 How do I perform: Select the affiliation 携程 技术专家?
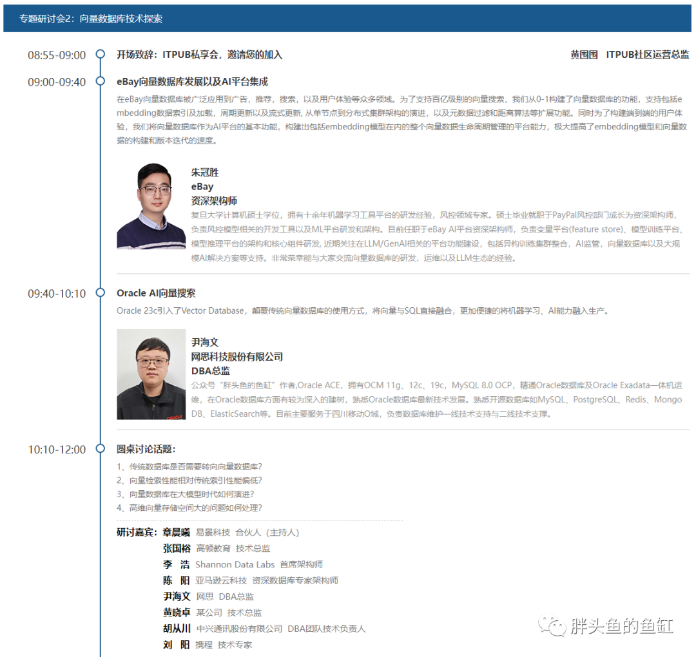pos(224,645)
